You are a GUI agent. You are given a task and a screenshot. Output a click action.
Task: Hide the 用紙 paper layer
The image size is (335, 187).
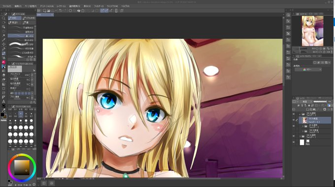[x=294, y=142]
